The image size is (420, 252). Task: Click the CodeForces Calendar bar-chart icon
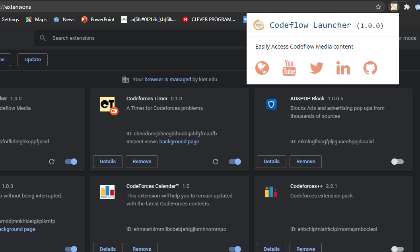coord(107,191)
